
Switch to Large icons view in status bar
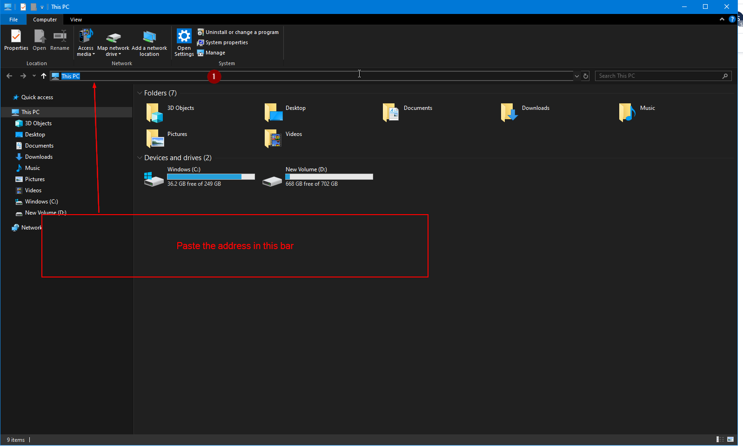730,439
